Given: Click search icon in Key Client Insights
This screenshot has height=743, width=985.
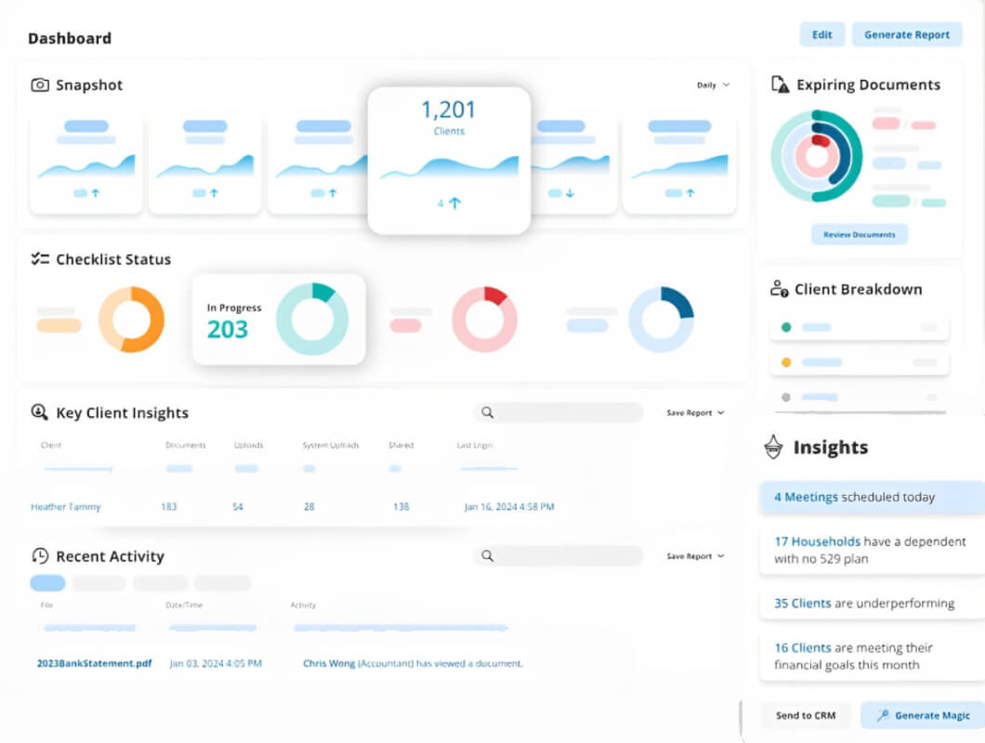Looking at the screenshot, I should click(487, 412).
